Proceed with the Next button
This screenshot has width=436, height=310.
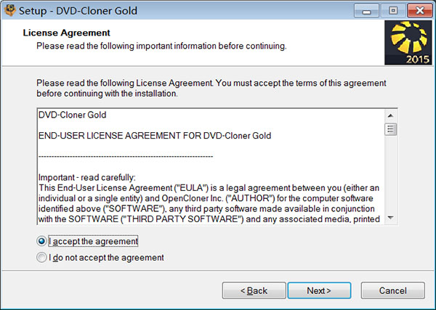[319, 290]
